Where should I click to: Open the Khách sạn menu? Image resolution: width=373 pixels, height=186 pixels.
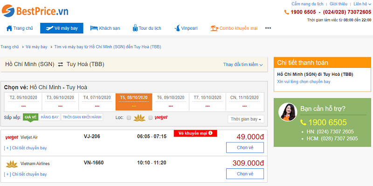pos(105,28)
